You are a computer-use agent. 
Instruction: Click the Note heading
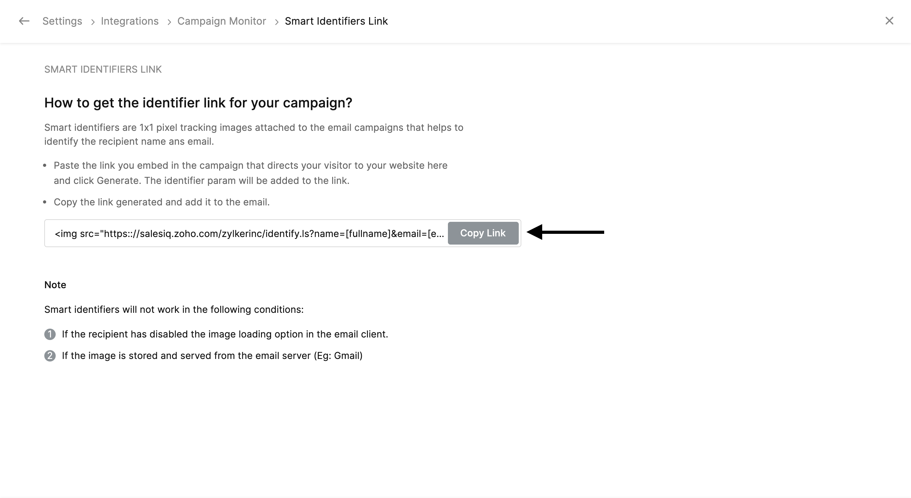coord(55,285)
